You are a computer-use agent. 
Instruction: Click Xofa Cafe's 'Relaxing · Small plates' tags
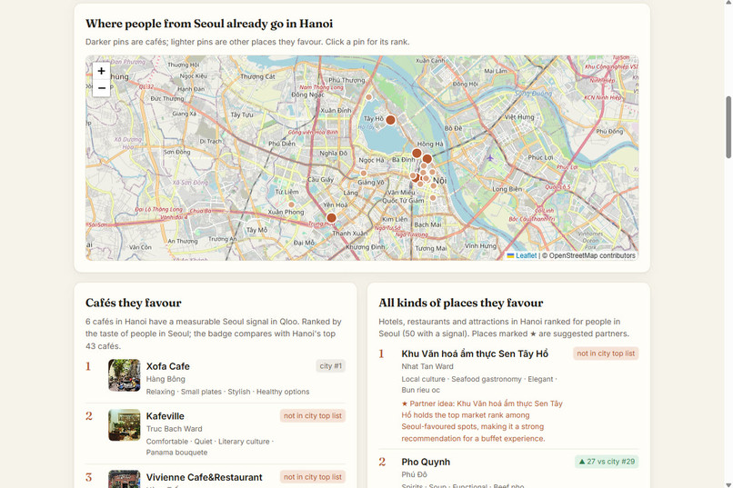[x=227, y=392]
